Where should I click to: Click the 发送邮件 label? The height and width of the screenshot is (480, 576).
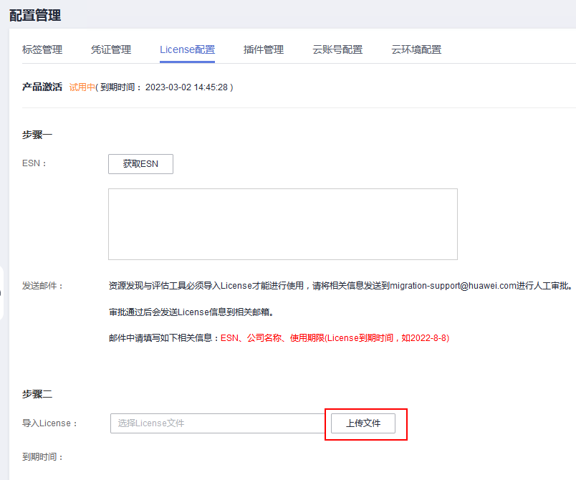(x=42, y=286)
